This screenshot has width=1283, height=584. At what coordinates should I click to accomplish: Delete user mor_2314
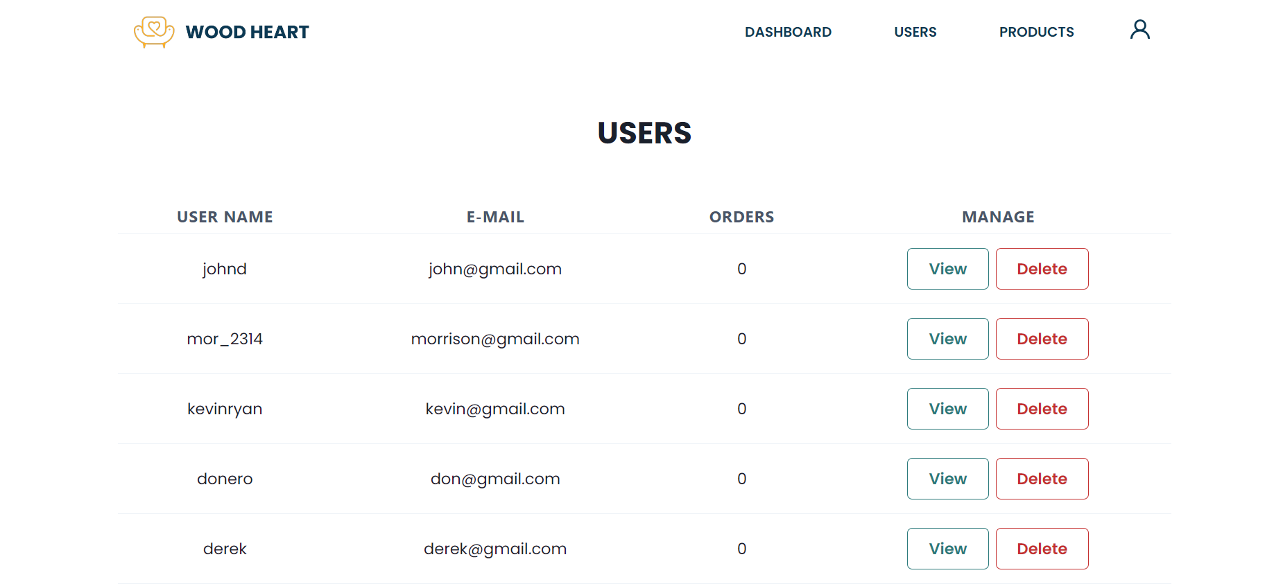[x=1042, y=339]
